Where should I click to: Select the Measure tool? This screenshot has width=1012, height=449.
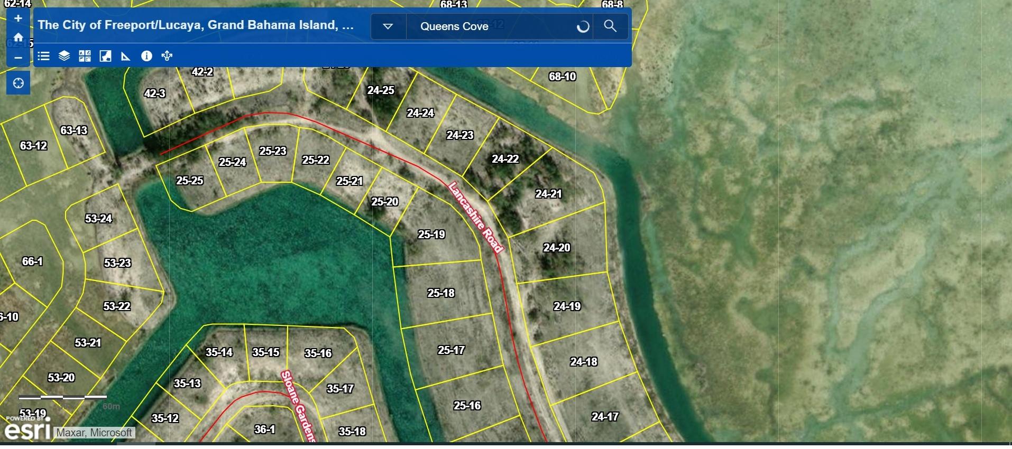126,56
